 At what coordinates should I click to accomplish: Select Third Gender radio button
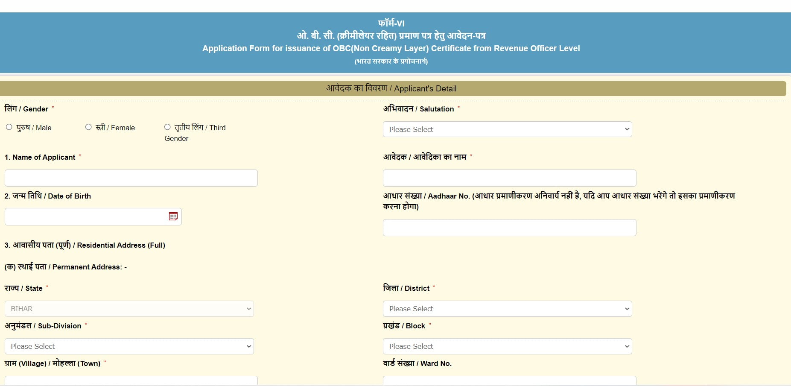click(x=167, y=127)
